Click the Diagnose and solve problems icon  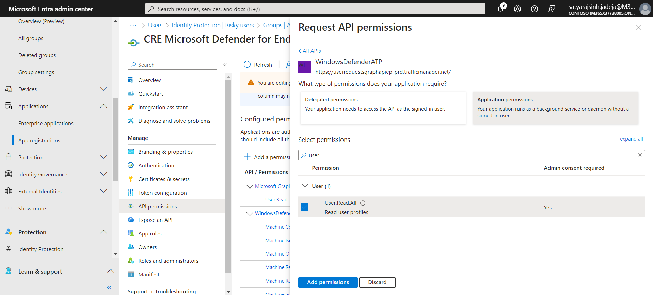click(131, 120)
